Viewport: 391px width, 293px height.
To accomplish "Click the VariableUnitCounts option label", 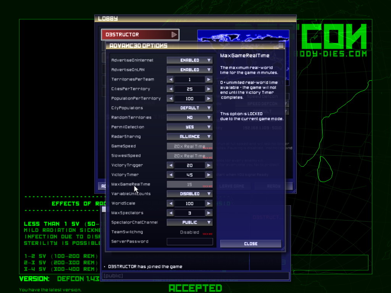I will [x=131, y=194].
